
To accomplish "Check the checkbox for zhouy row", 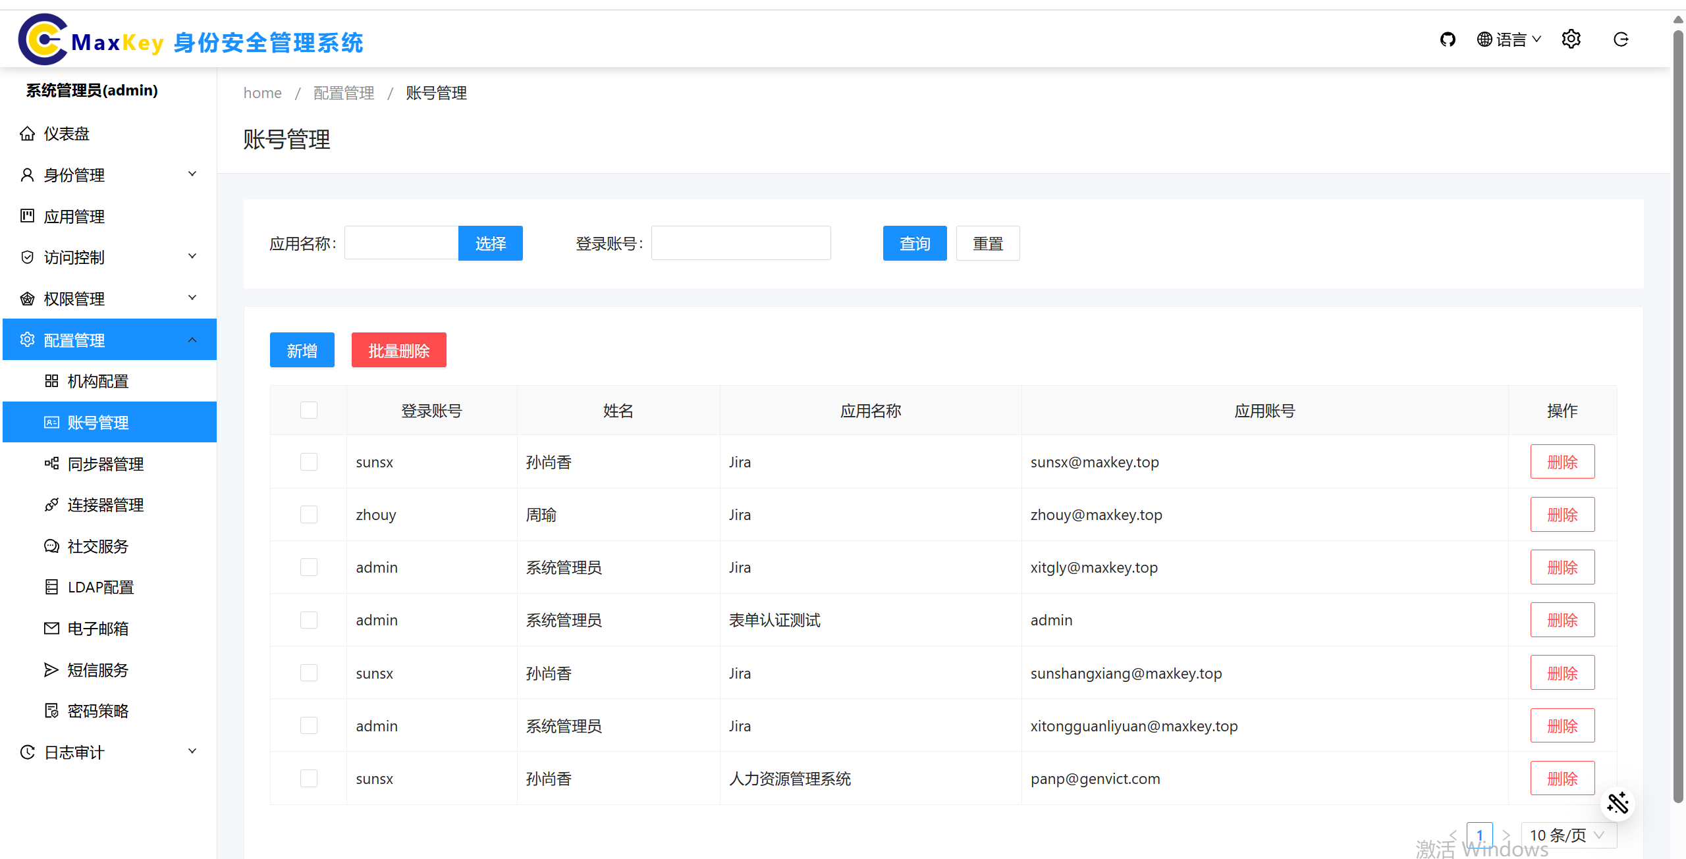I will coord(308,514).
